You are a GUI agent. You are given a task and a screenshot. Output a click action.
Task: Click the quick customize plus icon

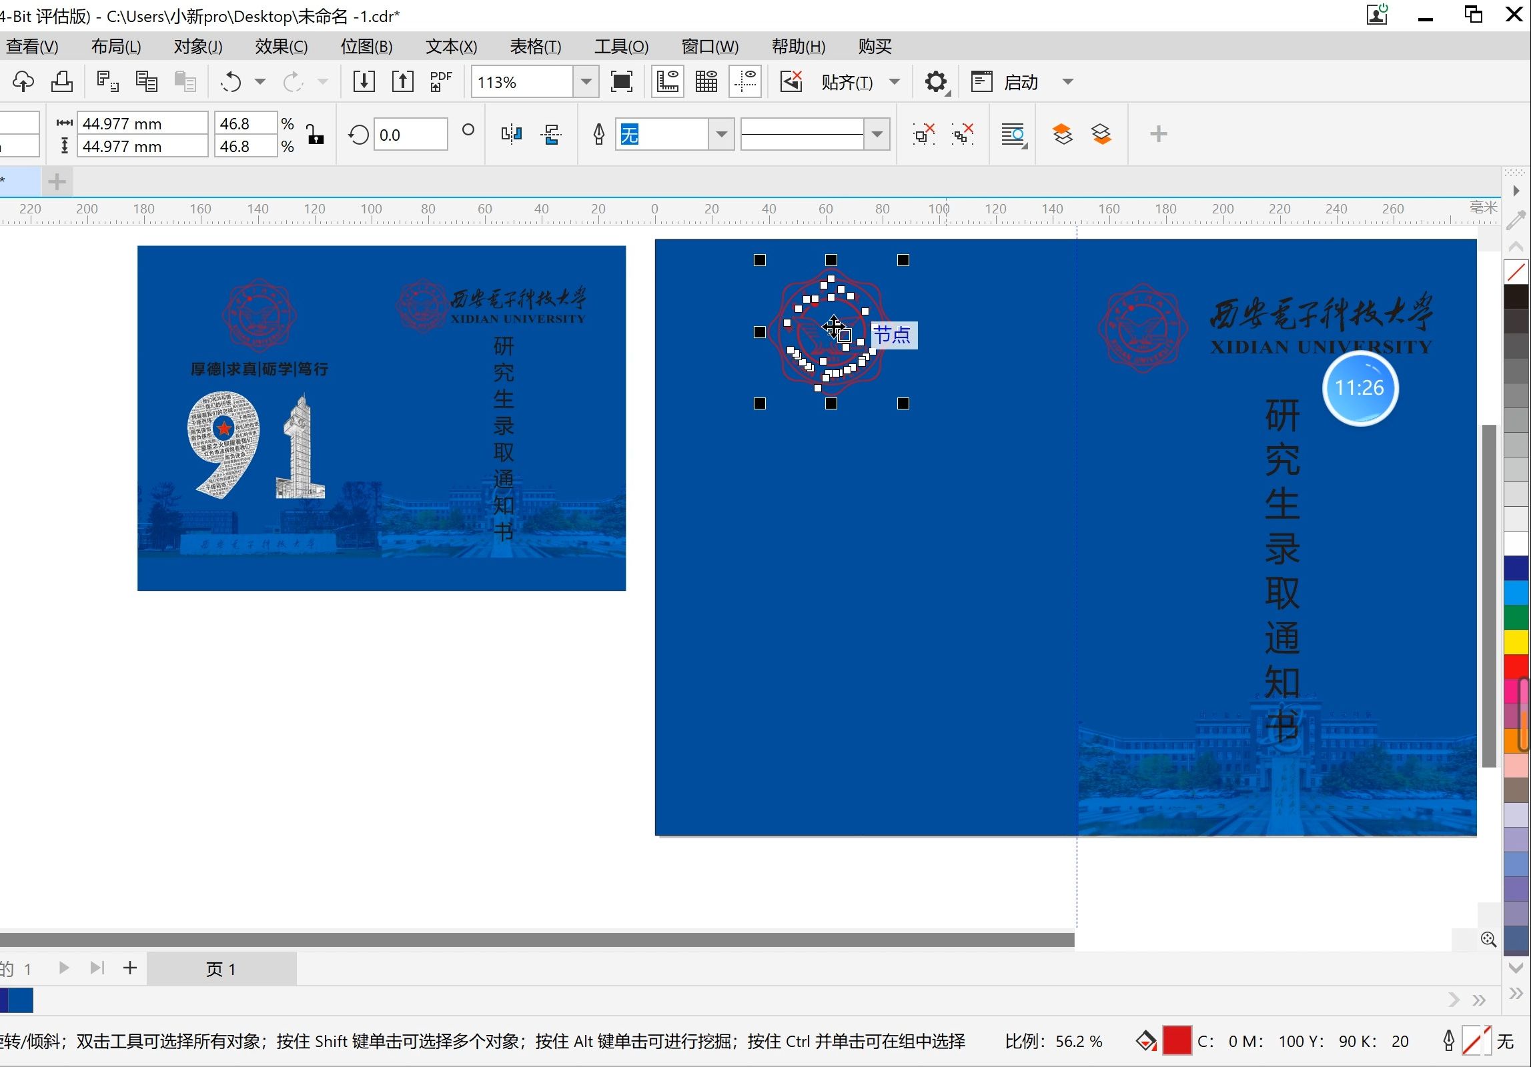pyautogui.click(x=1158, y=134)
